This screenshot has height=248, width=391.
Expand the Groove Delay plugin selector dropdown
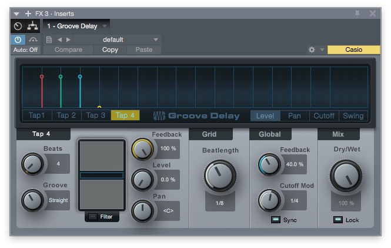coord(105,26)
